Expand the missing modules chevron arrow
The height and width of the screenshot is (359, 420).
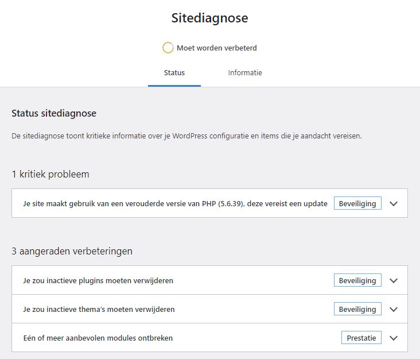point(394,338)
